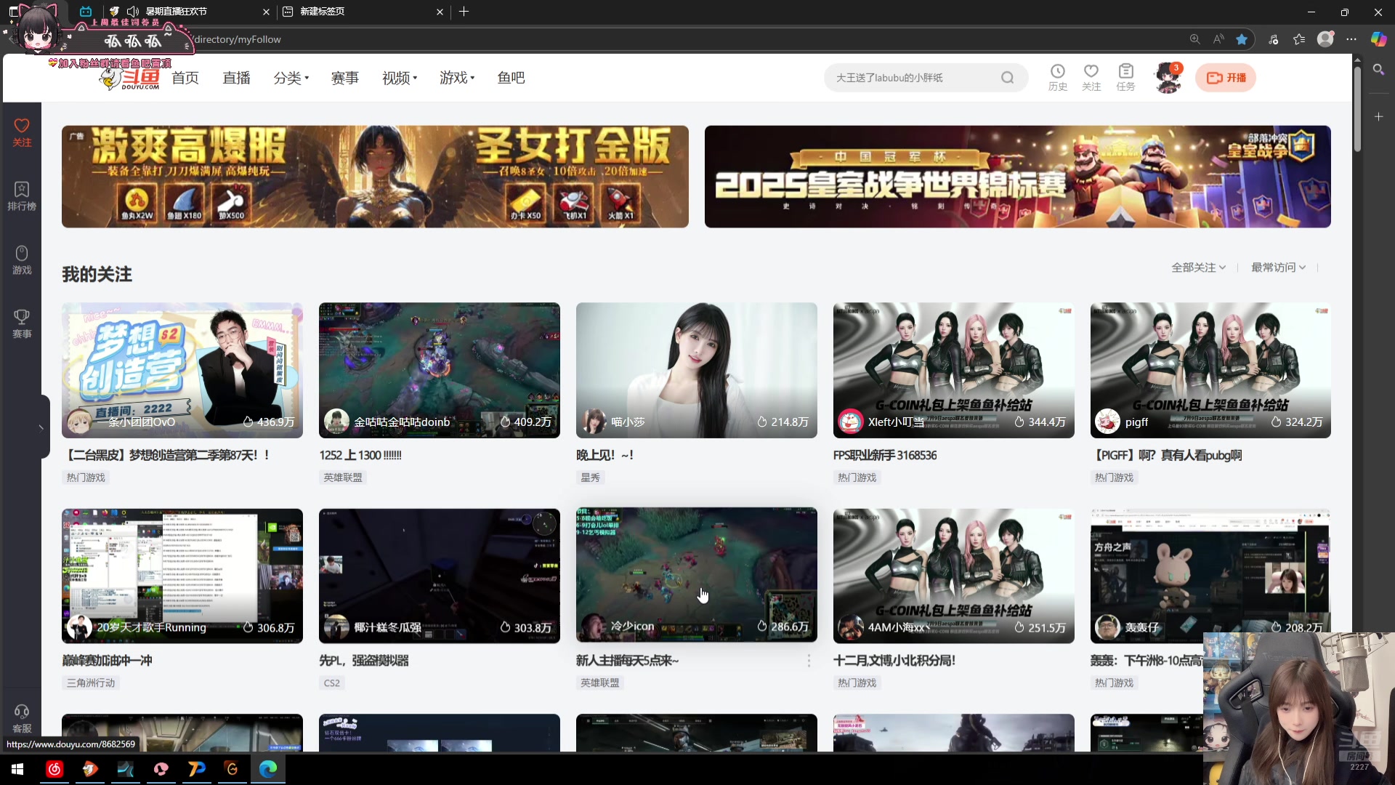Expand the 全部关注 filter dropdown
This screenshot has height=785, width=1395.
(x=1199, y=267)
